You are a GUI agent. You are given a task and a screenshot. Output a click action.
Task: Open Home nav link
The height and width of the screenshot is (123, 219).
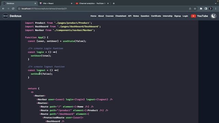(93, 16)
